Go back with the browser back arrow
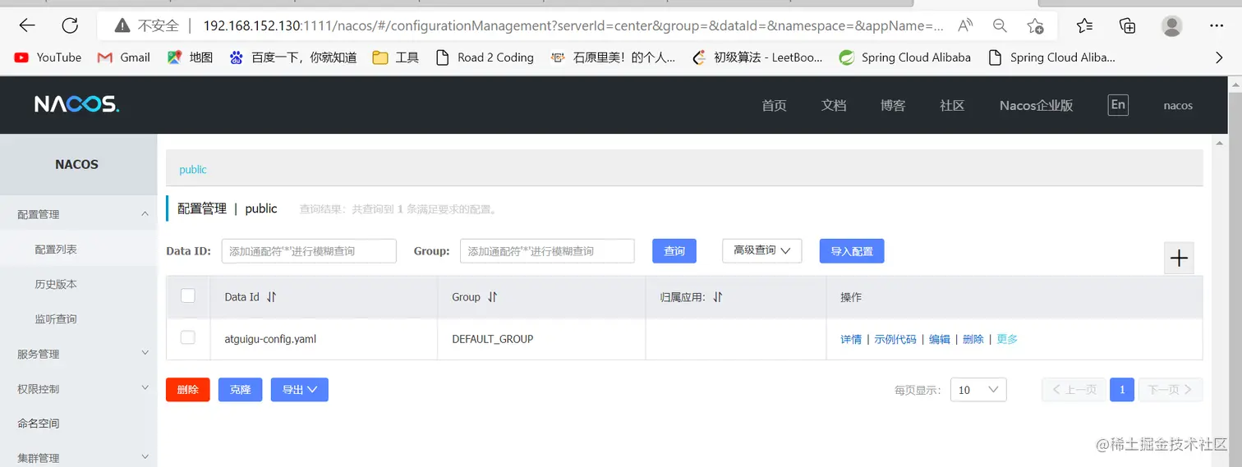Image resolution: width=1242 pixels, height=467 pixels. [x=27, y=25]
